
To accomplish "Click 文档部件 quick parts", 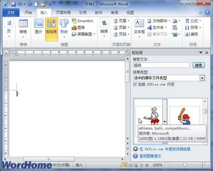I will click(159, 21).
